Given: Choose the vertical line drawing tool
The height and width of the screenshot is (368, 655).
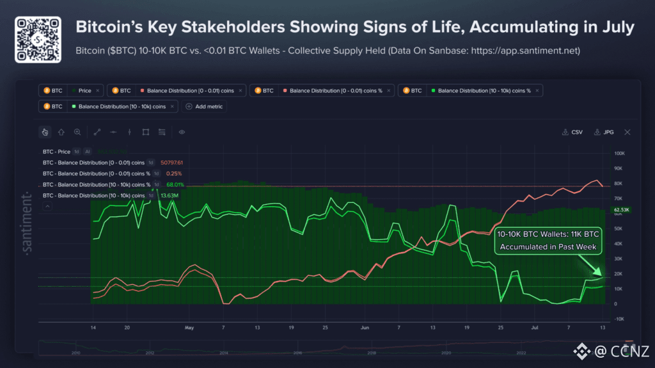Looking at the screenshot, I should tap(129, 132).
